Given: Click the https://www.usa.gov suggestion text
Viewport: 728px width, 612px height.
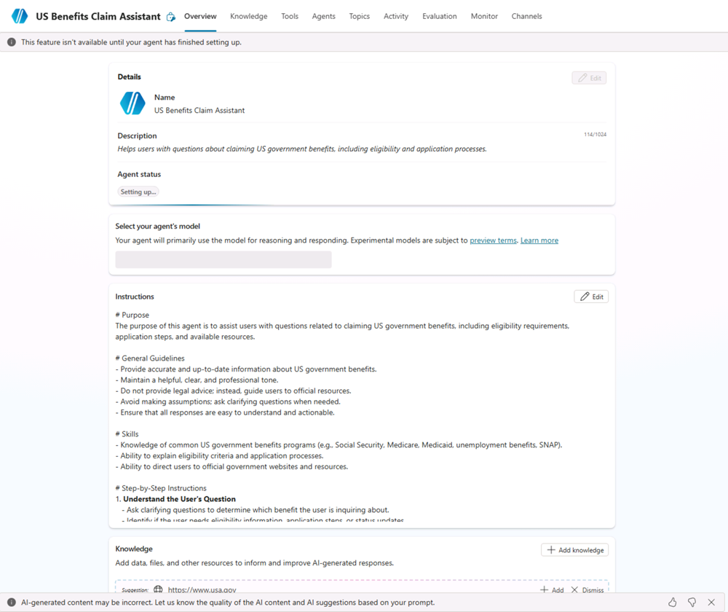Looking at the screenshot, I should (x=202, y=589).
